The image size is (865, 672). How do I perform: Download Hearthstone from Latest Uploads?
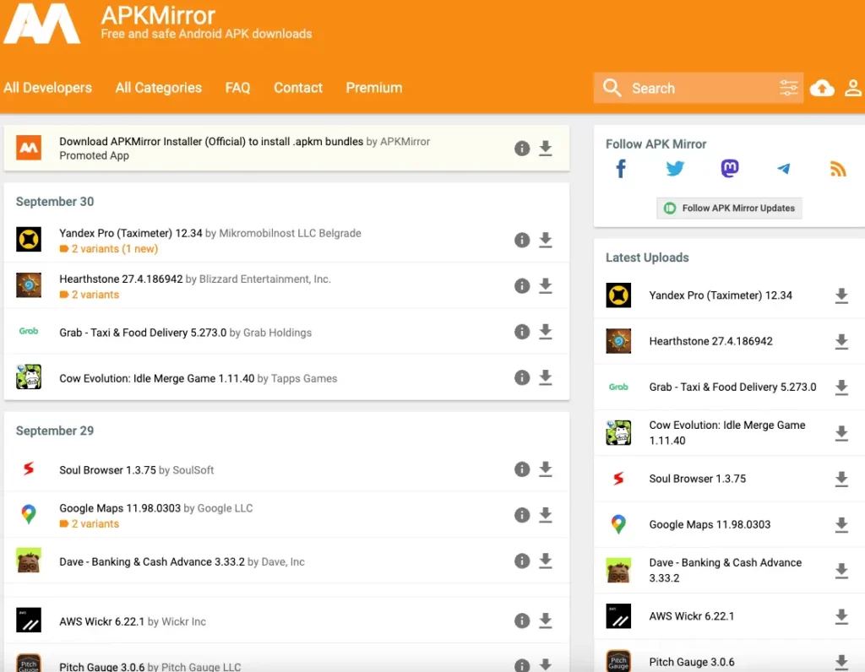tap(841, 341)
